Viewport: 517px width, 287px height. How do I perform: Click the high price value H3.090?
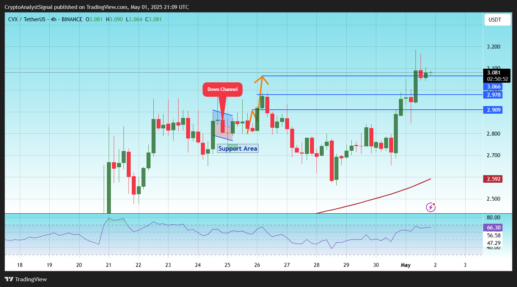coord(114,19)
